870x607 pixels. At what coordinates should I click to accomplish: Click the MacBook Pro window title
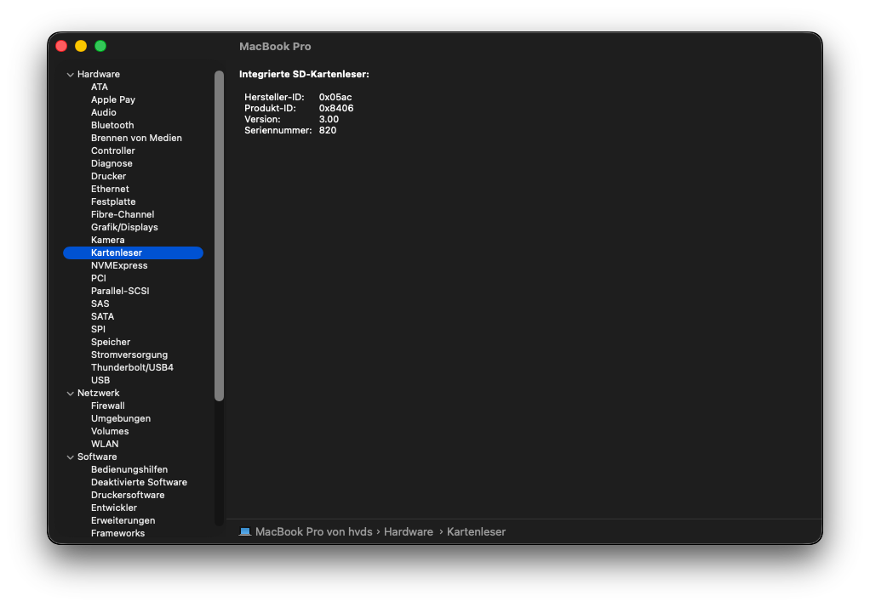(x=275, y=47)
